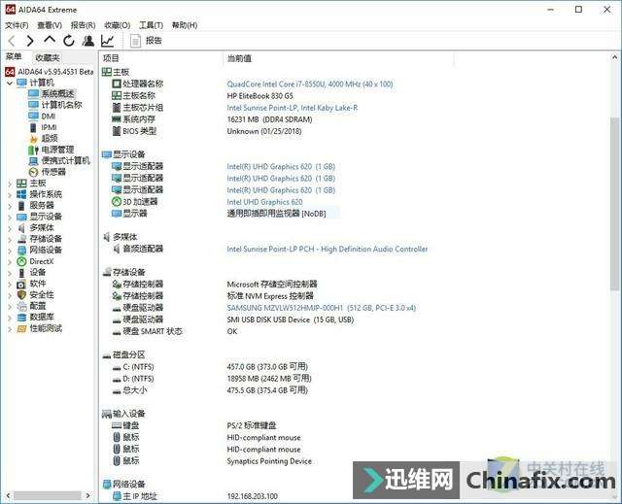Screen dimensions: 622x504
Task: Click the 音频适配器 speaker icon
Action: [117, 249]
